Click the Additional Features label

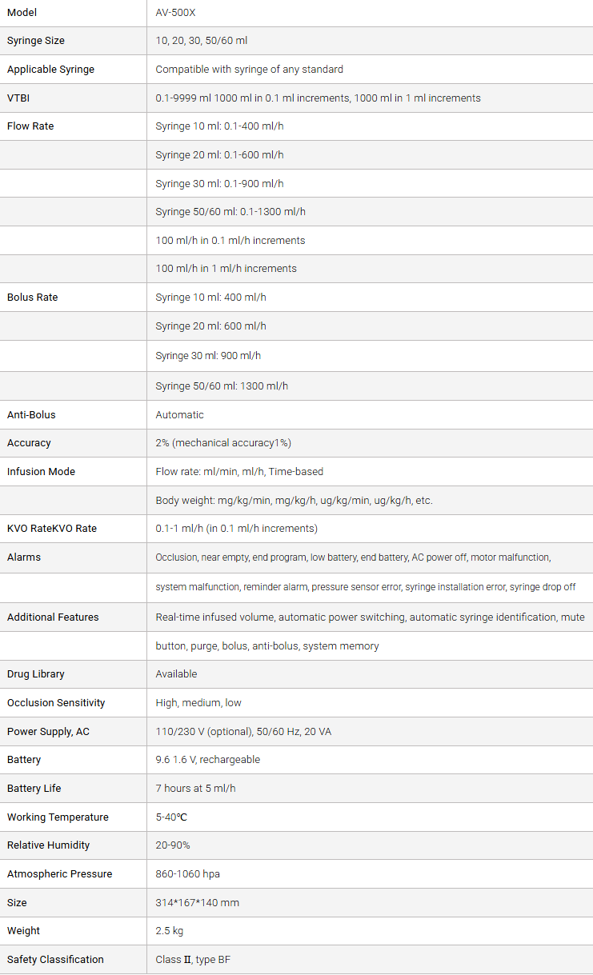(x=53, y=617)
